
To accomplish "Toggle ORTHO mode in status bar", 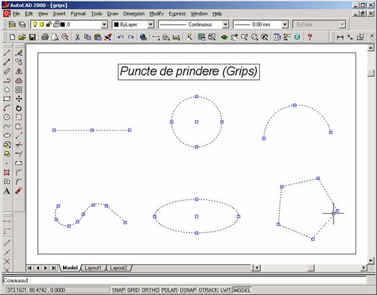I will 150,290.
